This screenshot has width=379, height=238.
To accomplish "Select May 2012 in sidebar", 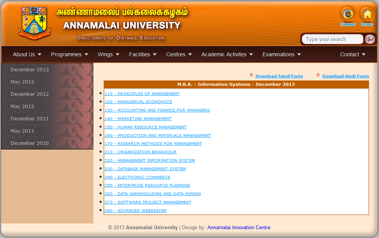I will tap(47, 106).
